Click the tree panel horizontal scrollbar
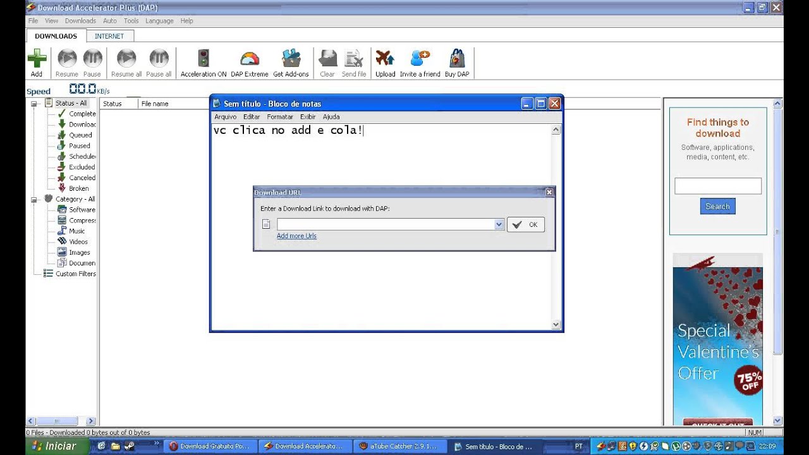Image resolution: width=809 pixels, height=455 pixels. coord(61,421)
